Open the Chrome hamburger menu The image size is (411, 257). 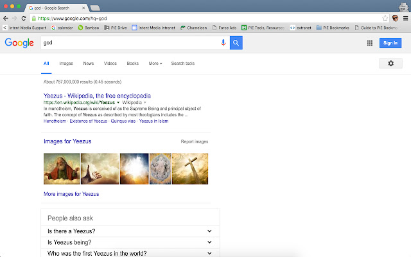pos(405,19)
